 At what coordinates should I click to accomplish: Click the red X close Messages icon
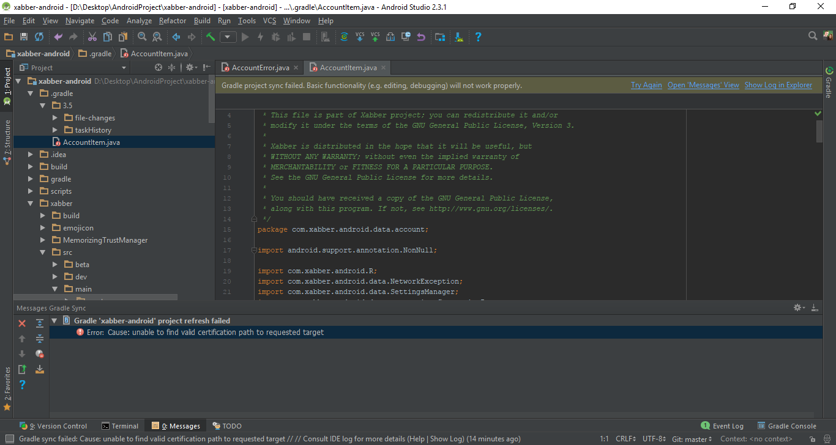click(x=22, y=323)
